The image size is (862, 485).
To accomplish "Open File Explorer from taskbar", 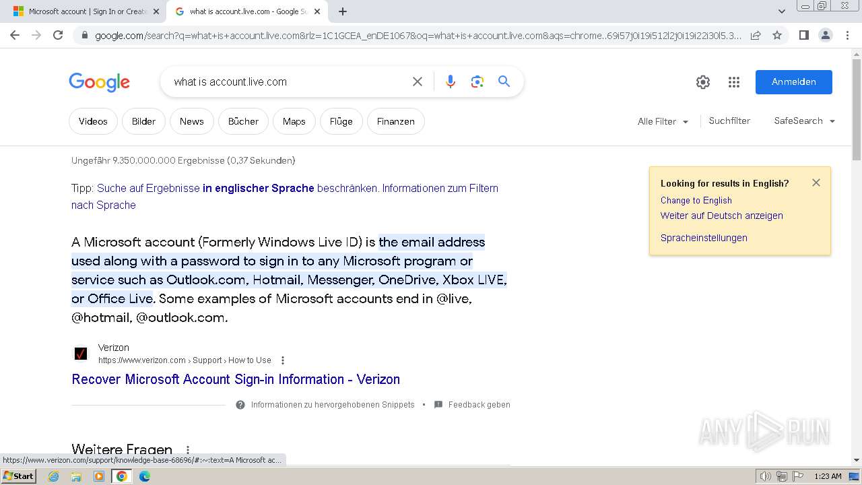I will point(76,476).
